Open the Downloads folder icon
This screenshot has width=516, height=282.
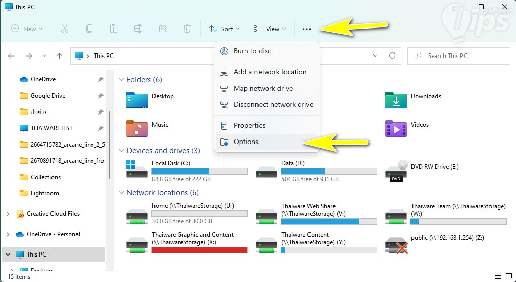click(x=396, y=100)
